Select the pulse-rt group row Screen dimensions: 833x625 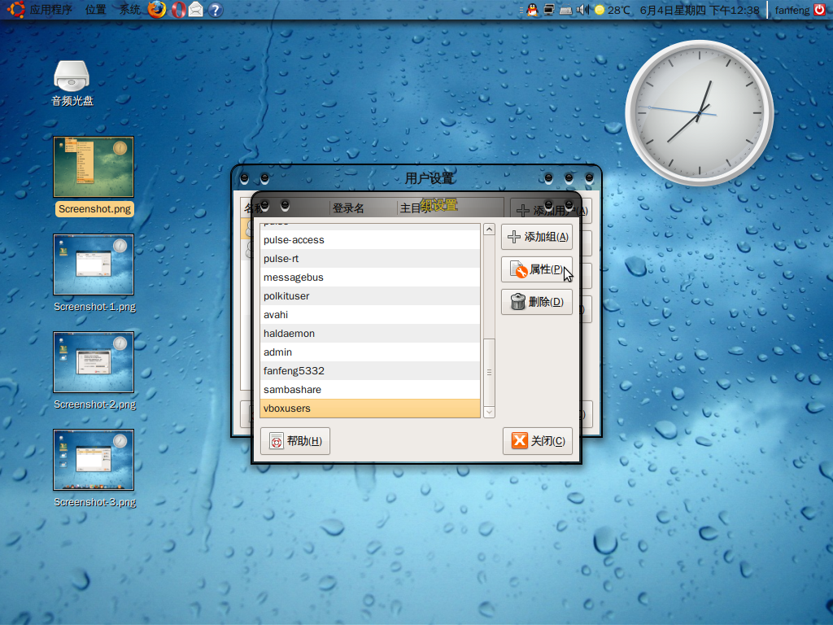pyautogui.click(x=370, y=258)
